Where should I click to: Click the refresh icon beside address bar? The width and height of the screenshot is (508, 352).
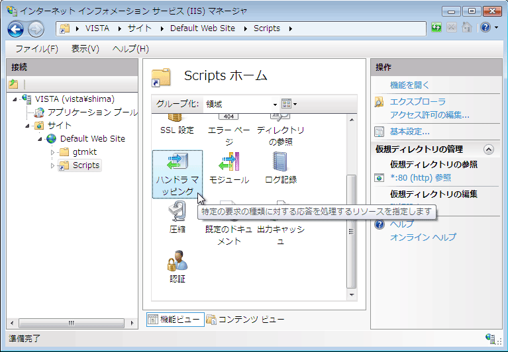436,28
